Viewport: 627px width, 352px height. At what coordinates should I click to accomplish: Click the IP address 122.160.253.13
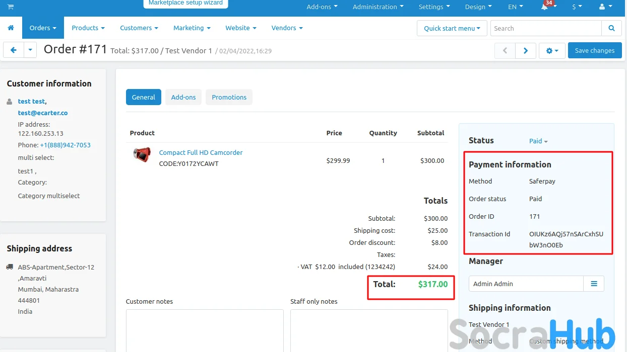point(41,134)
